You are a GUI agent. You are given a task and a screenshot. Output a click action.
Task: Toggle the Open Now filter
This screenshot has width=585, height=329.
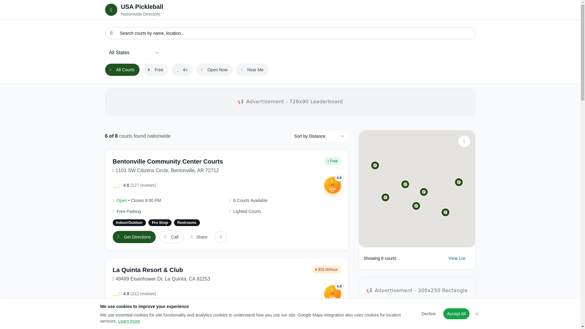pos(214,70)
